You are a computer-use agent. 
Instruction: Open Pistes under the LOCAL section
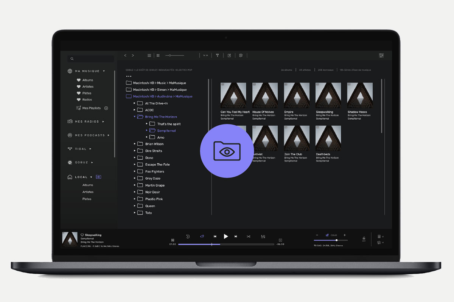coord(87,199)
